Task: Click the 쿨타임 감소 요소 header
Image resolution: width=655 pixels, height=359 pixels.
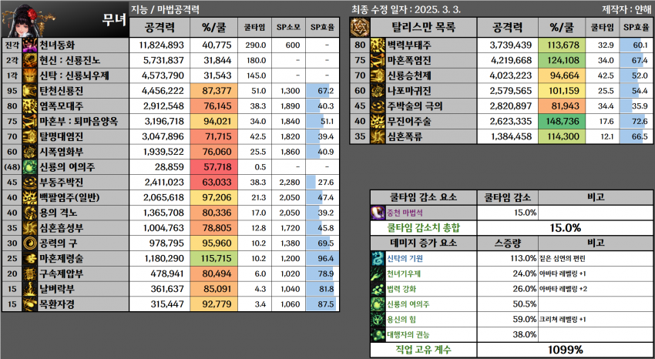Action: pyautogui.click(x=422, y=196)
